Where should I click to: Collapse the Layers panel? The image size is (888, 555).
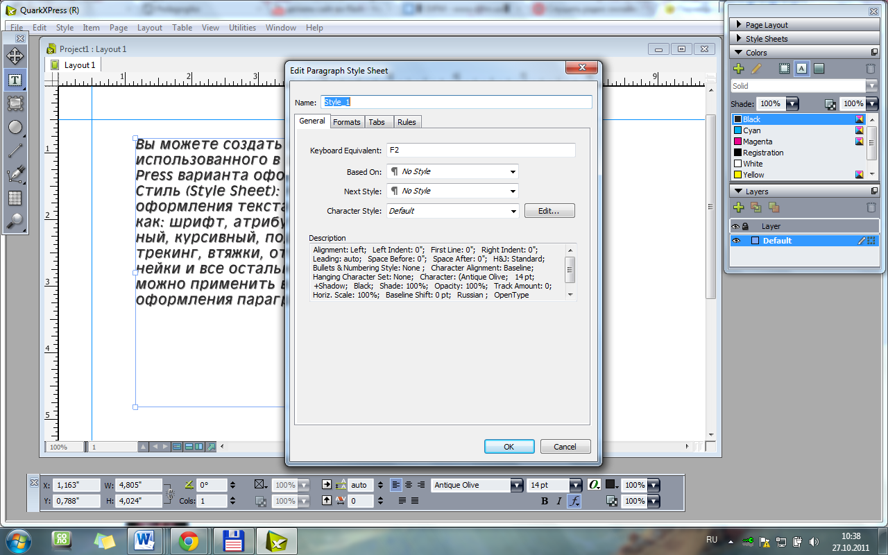pyautogui.click(x=737, y=191)
